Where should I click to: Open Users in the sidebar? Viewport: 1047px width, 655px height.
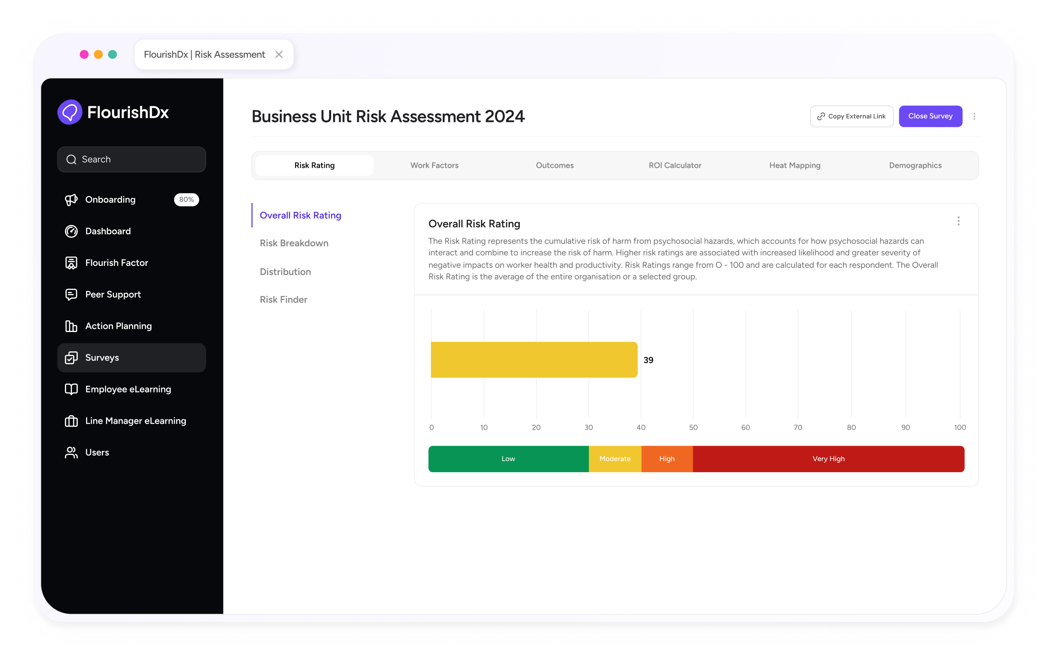131,452
